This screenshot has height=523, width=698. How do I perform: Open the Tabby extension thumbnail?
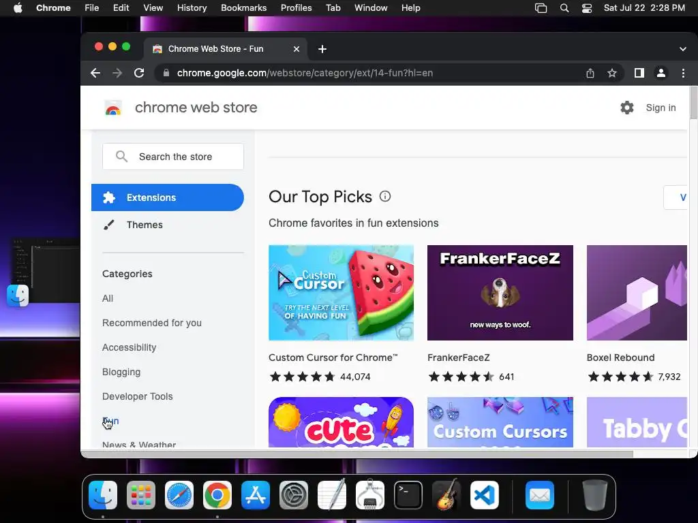coord(637,422)
